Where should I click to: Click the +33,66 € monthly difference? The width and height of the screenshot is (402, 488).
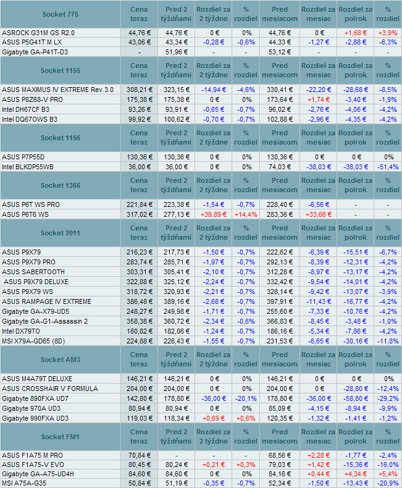click(319, 215)
